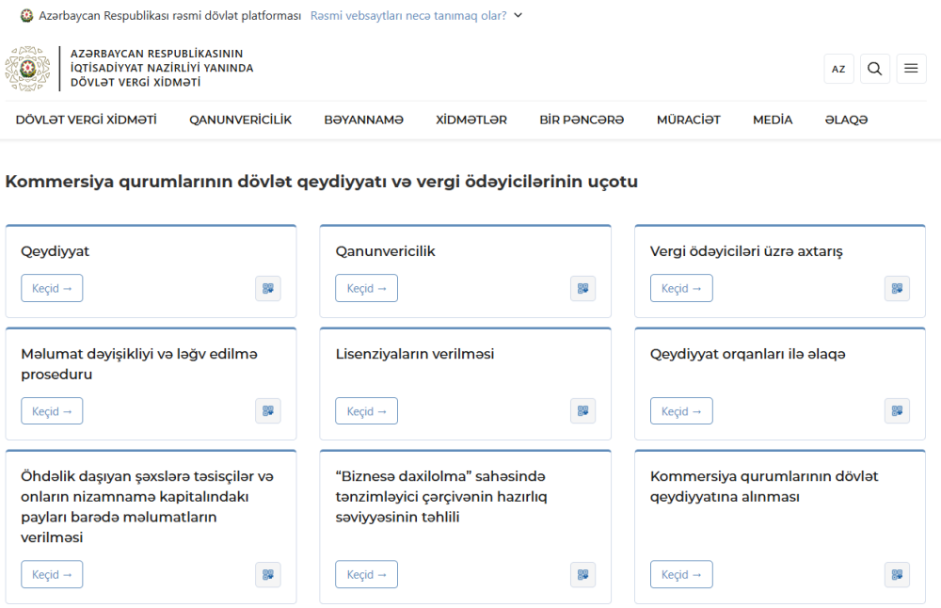This screenshot has height=608, width=941.
Task: Click the small emblem beside Azərbaycan Respublikası platform text
Action: [x=26, y=16]
